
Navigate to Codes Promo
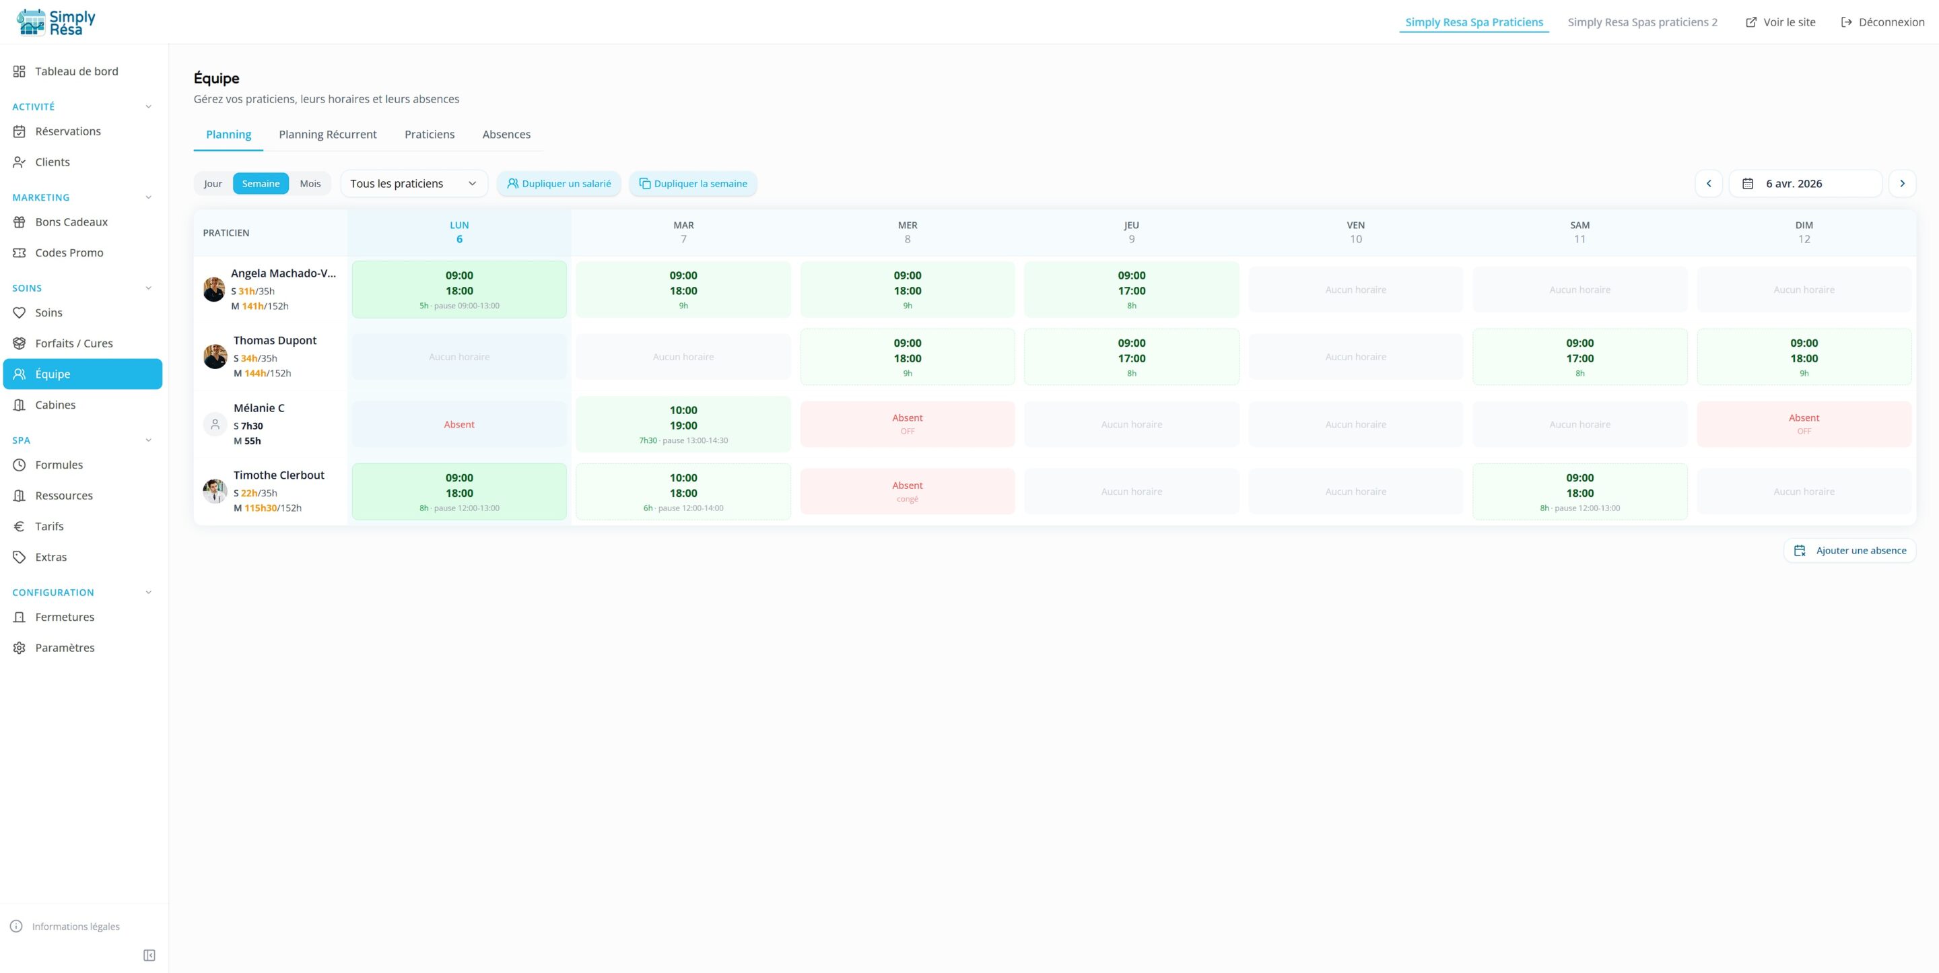(x=69, y=253)
